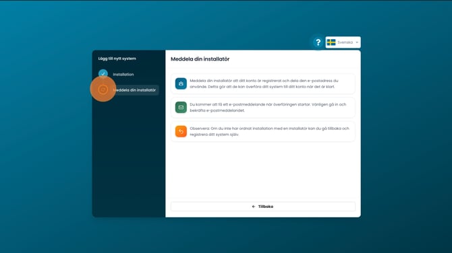
Task: Click the completed Installation checkmark icon
Action: [103, 74]
